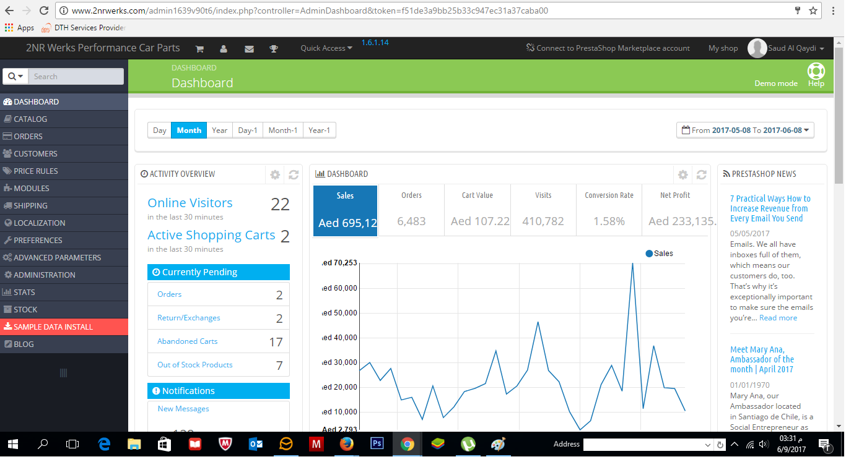
Task: Open uTorrent from the taskbar
Action: click(x=468, y=444)
